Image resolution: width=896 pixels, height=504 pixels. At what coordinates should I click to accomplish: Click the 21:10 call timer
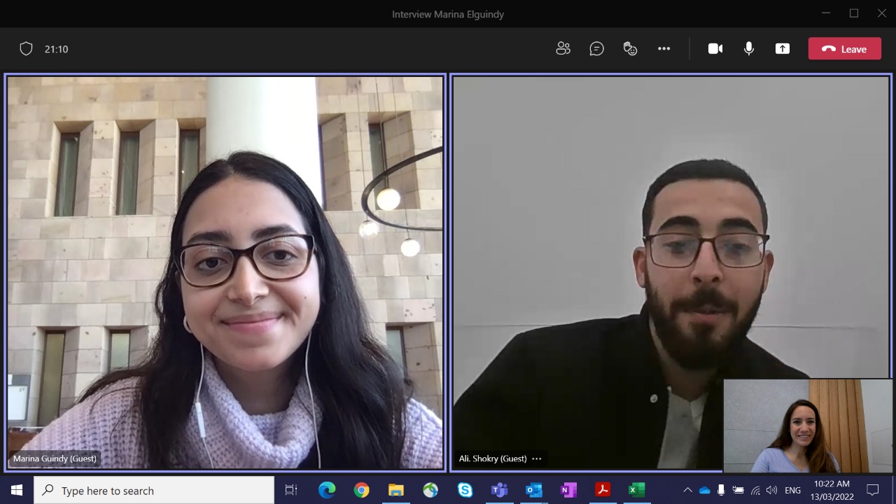click(56, 49)
